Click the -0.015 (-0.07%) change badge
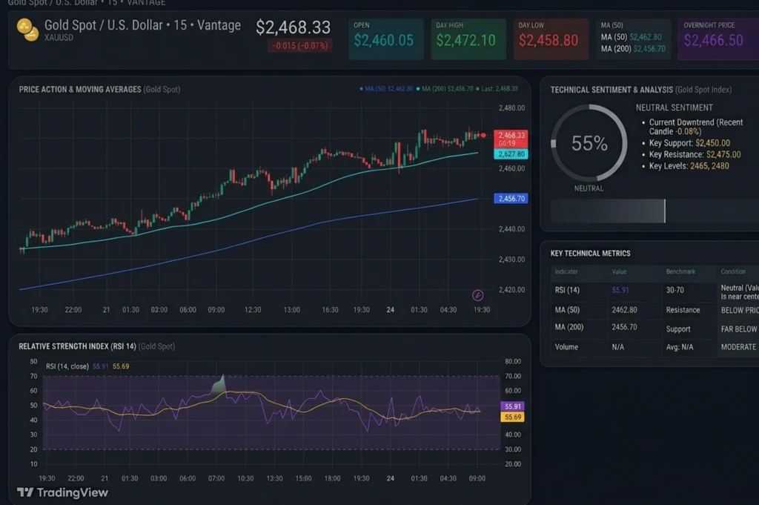The width and height of the screenshot is (759, 505). pyautogui.click(x=299, y=45)
